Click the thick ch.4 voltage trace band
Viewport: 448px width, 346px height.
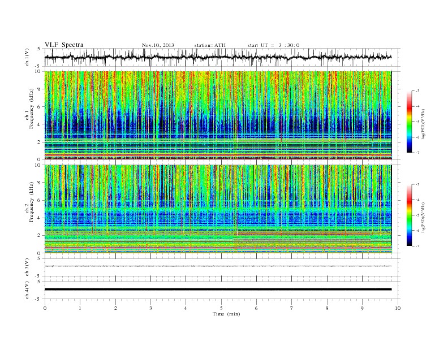click(x=218, y=289)
